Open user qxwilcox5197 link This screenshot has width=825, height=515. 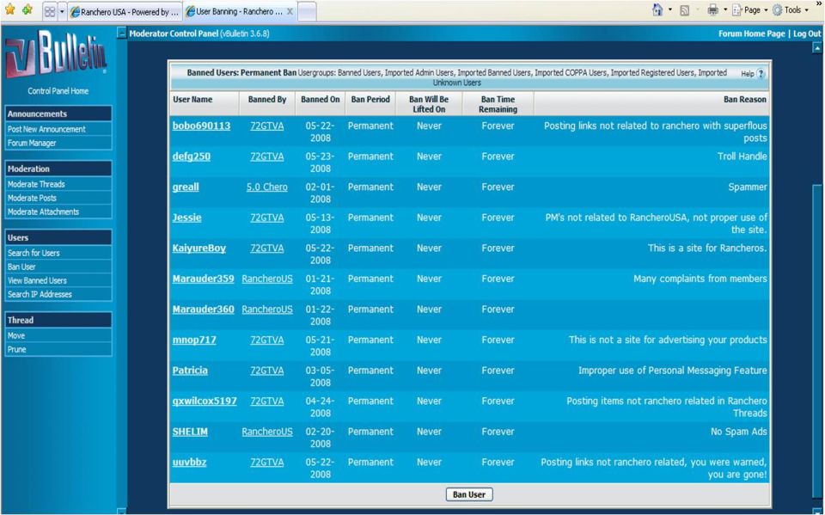pyautogui.click(x=205, y=401)
